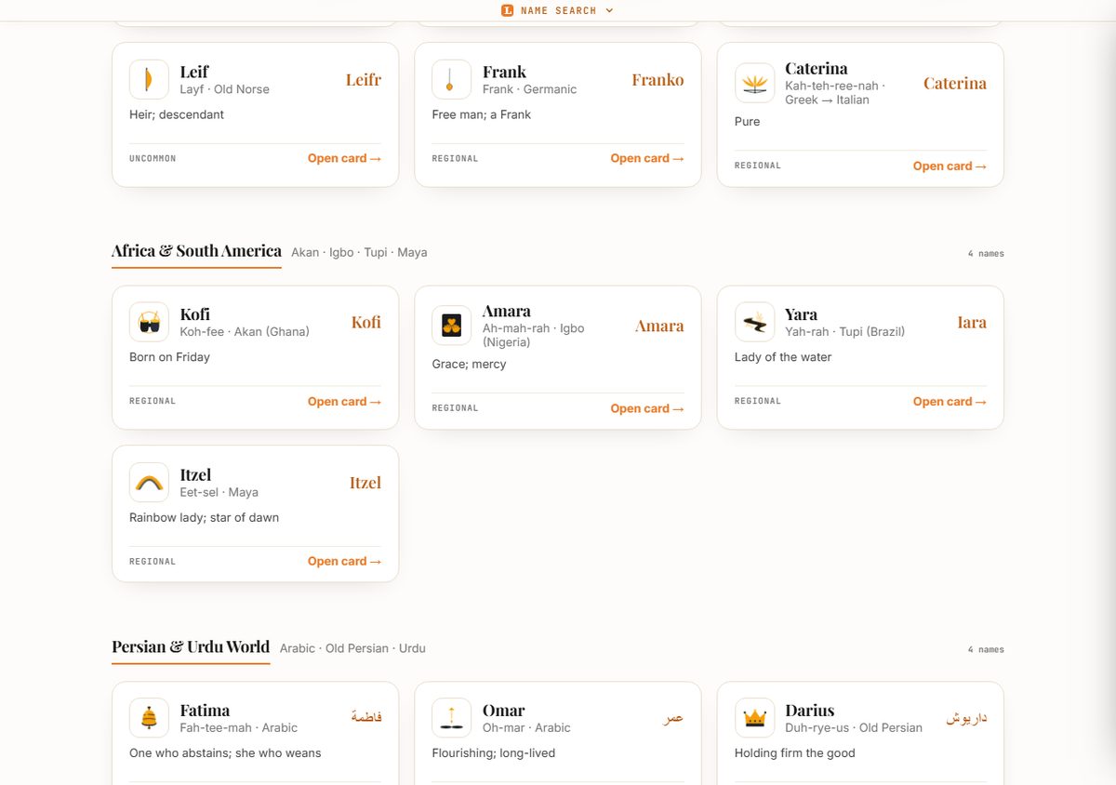Click the Fatima bell icon
This screenshot has width=1116, height=785.
(149, 718)
